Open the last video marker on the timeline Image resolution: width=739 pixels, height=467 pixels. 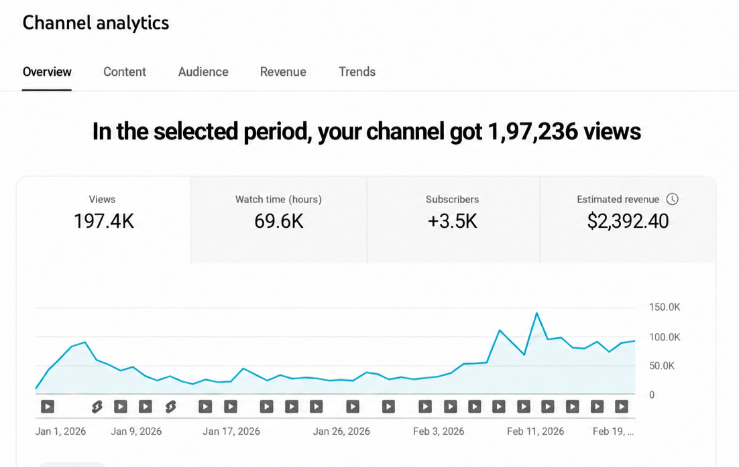[622, 406]
